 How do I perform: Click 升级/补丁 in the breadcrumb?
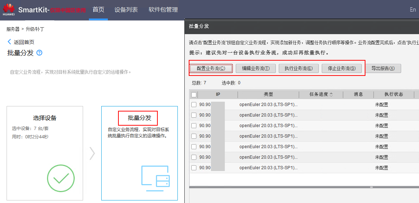point(35,29)
